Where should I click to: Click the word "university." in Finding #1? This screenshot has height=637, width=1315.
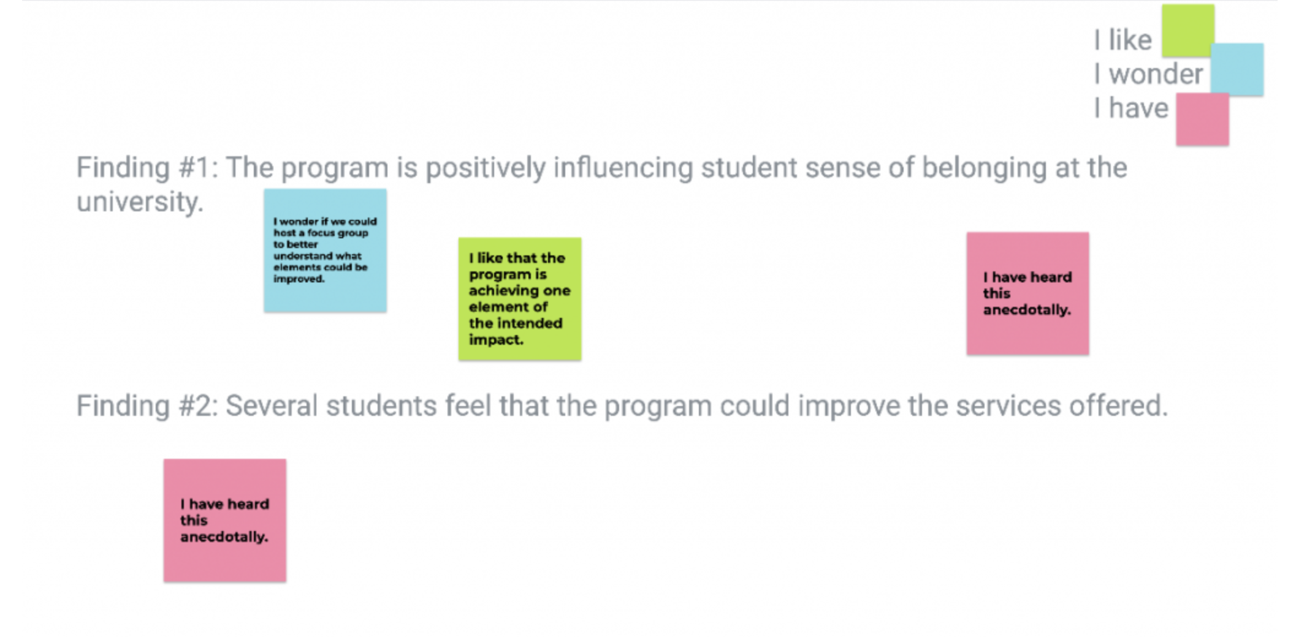click(x=140, y=202)
